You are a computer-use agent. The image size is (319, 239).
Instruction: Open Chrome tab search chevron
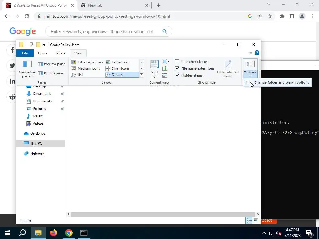269,4
